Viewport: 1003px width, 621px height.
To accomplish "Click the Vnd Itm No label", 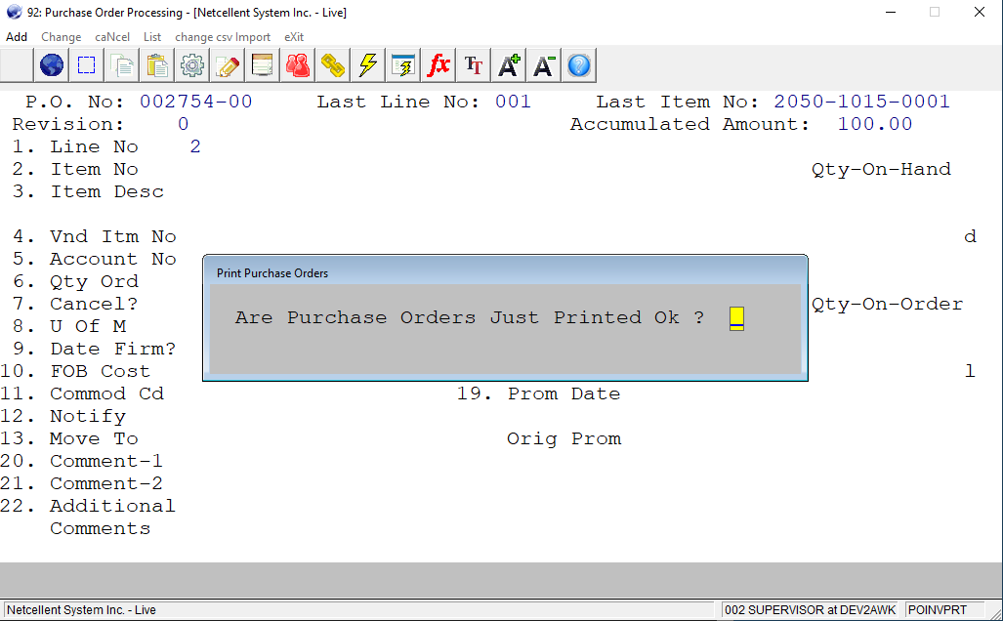I will click(x=113, y=236).
